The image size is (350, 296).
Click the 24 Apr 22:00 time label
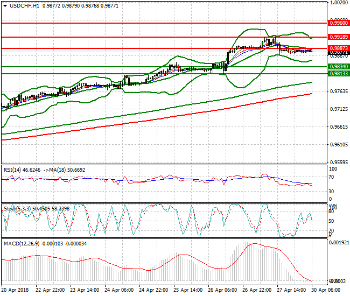153,290
